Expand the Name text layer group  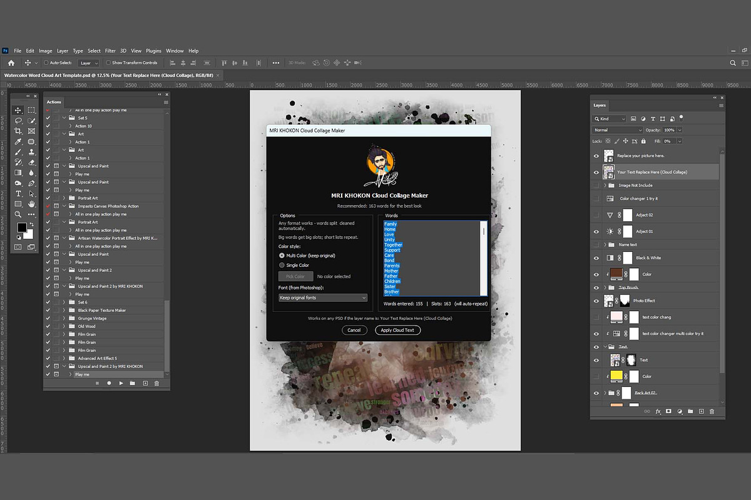click(605, 244)
